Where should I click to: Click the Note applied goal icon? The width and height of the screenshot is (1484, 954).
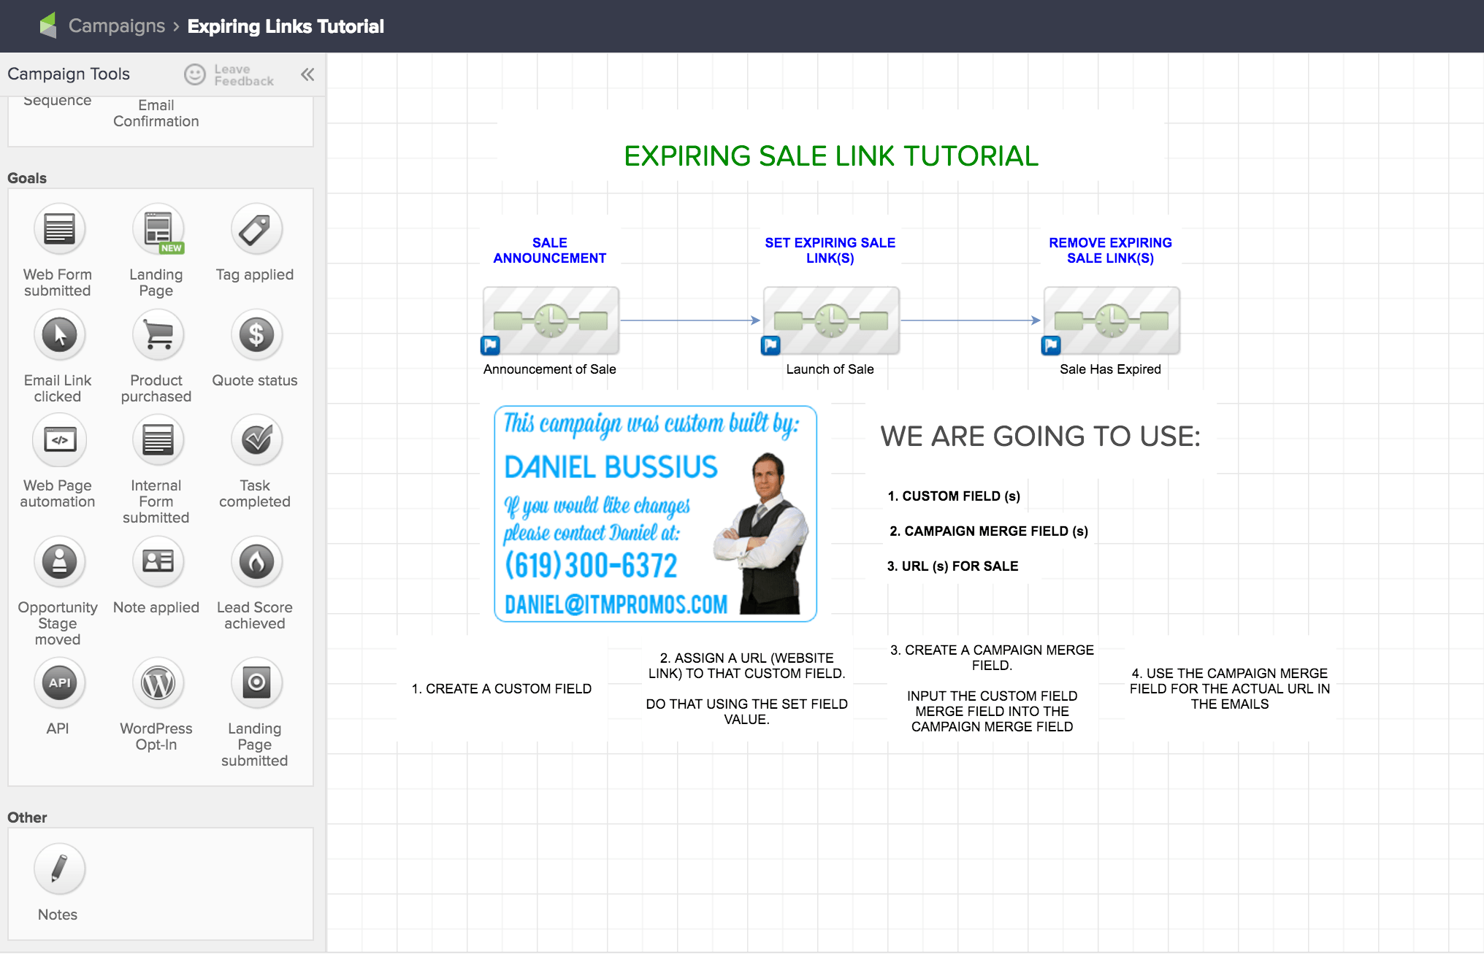156,561
